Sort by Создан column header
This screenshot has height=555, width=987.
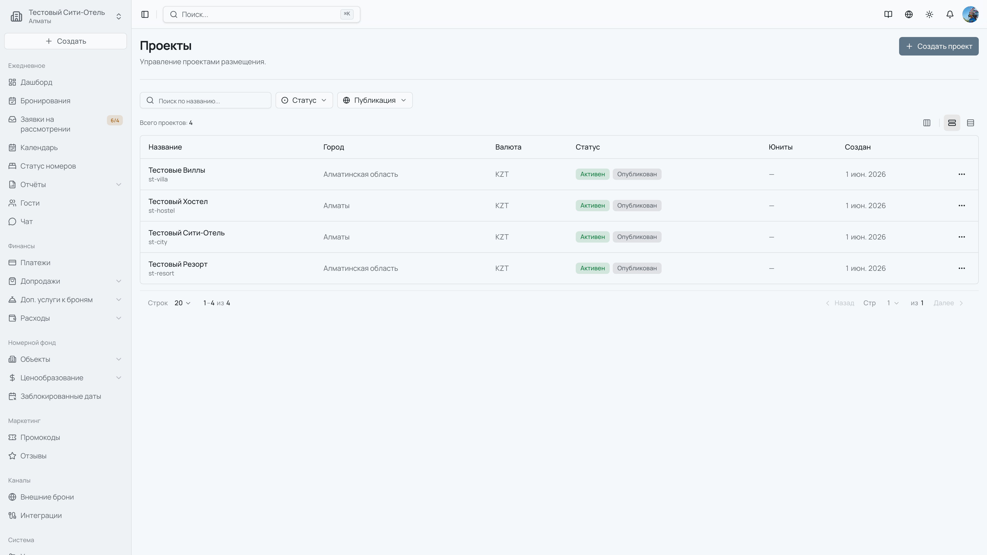pos(857,147)
